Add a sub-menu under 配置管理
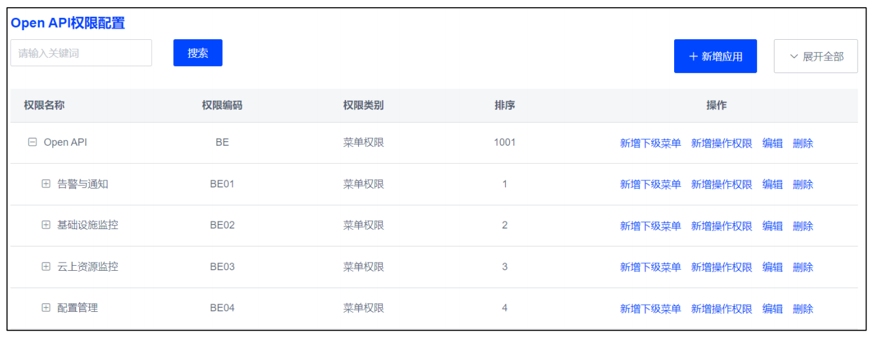 650,309
